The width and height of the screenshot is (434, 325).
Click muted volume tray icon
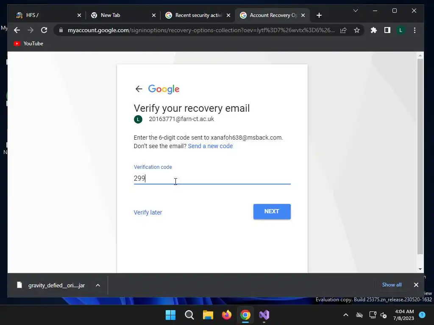point(383,315)
